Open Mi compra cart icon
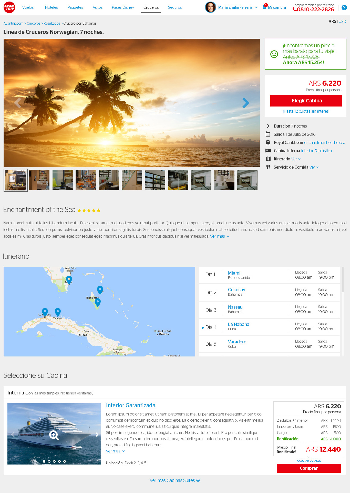 (265, 7)
